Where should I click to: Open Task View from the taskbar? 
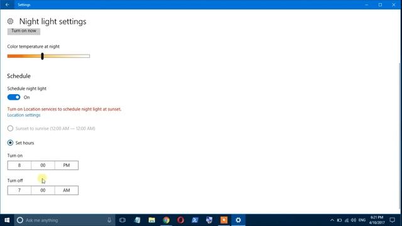pyautogui.click(x=122, y=220)
